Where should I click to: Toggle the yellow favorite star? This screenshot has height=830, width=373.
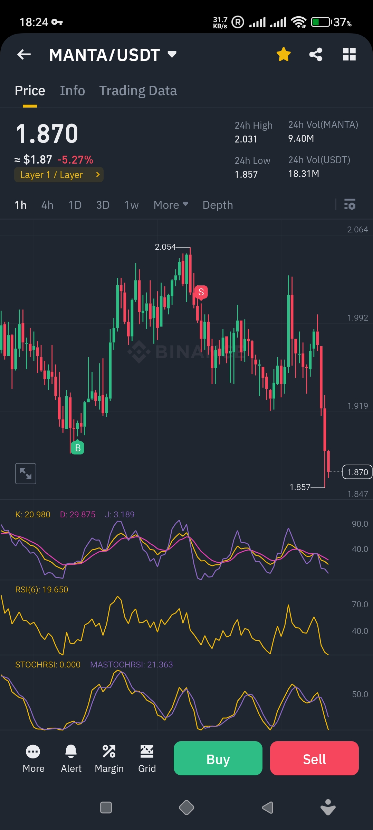click(284, 54)
